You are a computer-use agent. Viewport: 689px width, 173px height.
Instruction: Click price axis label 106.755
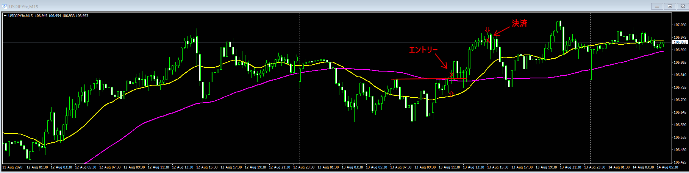pyautogui.click(x=680, y=87)
